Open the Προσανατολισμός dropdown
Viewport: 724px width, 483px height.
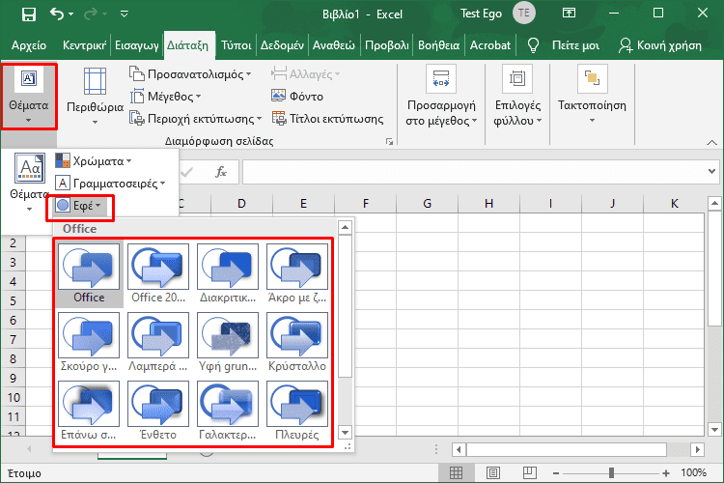(x=190, y=74)
